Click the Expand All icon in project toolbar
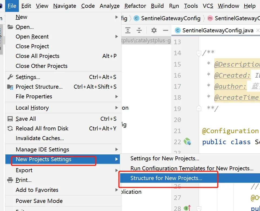The image size is (260, 211). 128,30
